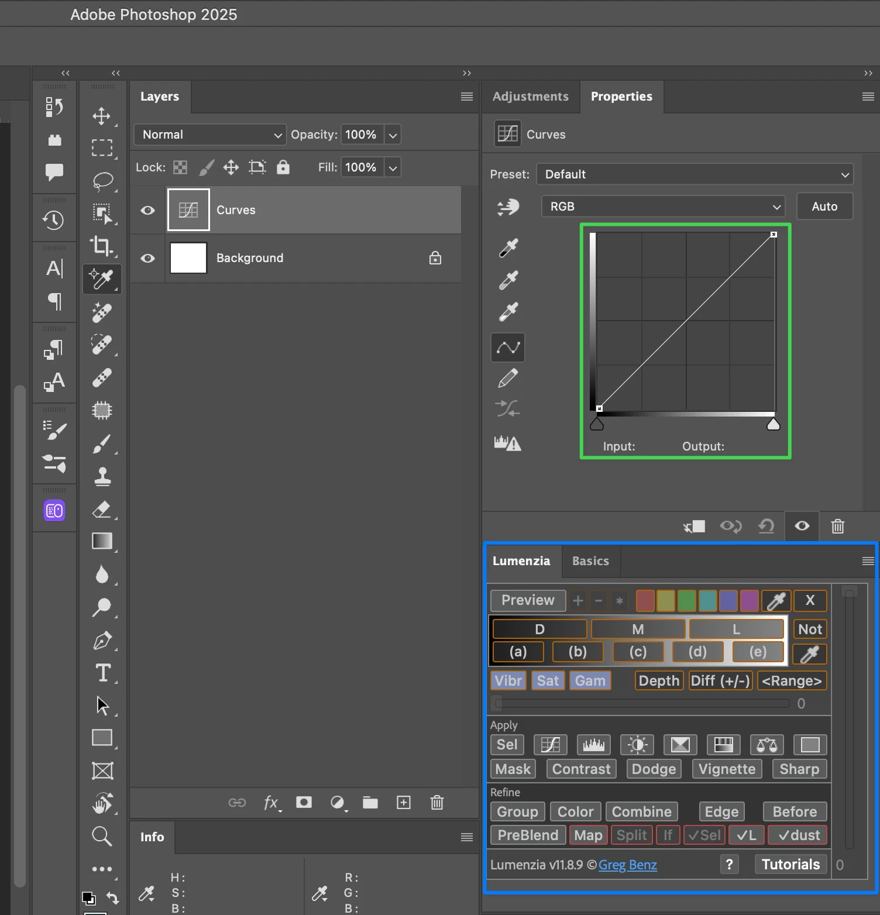The width and height of the screenshot is (880, 915).
Task: Toggle lock all padlock
Action: point(283,167)
